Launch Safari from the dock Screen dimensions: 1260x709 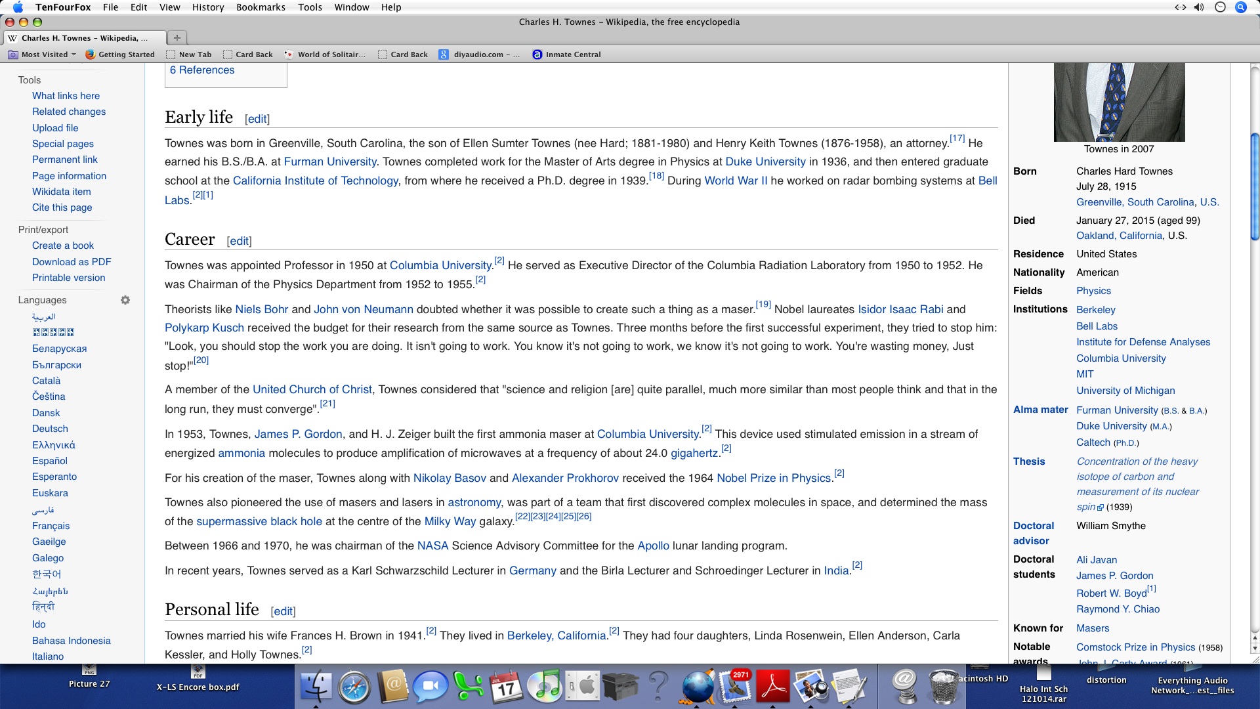[354, 687]
